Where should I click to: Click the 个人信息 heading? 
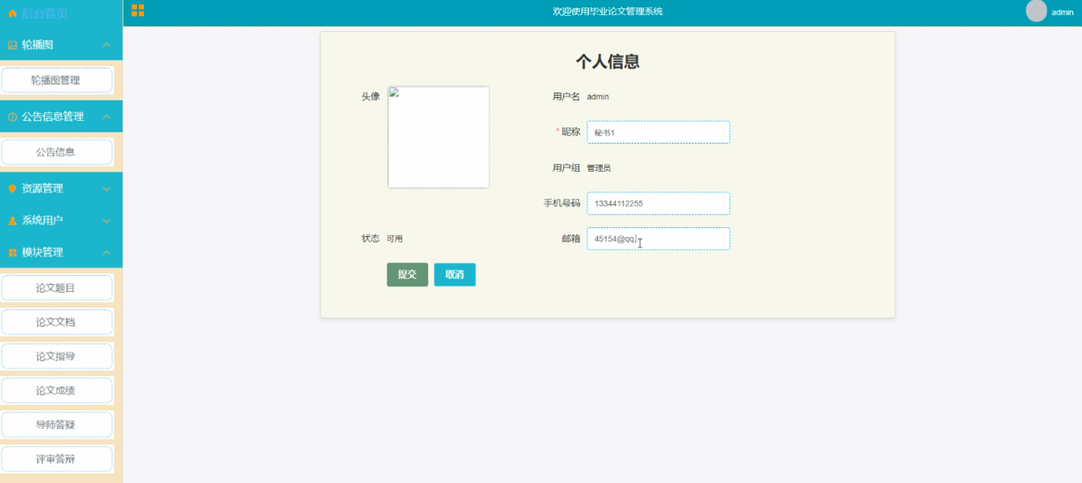click(x=607, y=62)
